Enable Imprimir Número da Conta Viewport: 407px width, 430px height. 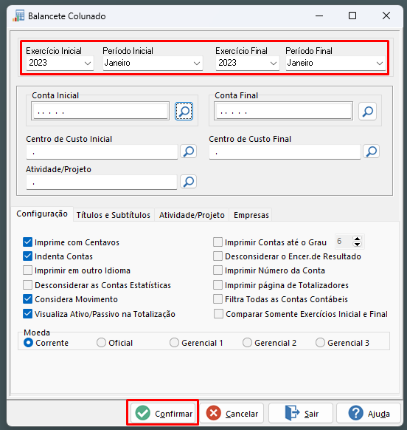[x=218, y=270]
